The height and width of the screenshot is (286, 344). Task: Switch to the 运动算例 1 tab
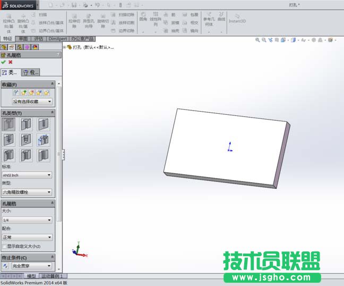pos(53,276)
